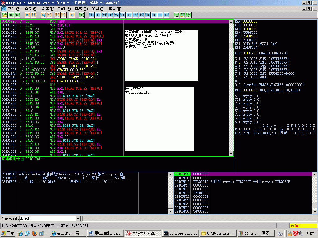Viewport: 318px width, 238px height.
Task: Select the PUSH EBP line at 0040127C
Action: click(115, 21)
